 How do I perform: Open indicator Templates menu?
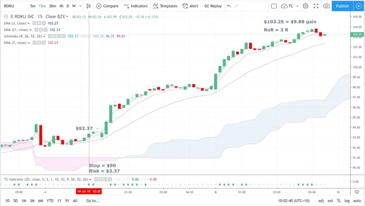[165, 6]
